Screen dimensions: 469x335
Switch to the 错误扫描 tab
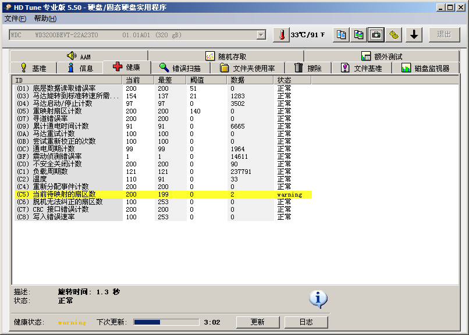point(180,68)
